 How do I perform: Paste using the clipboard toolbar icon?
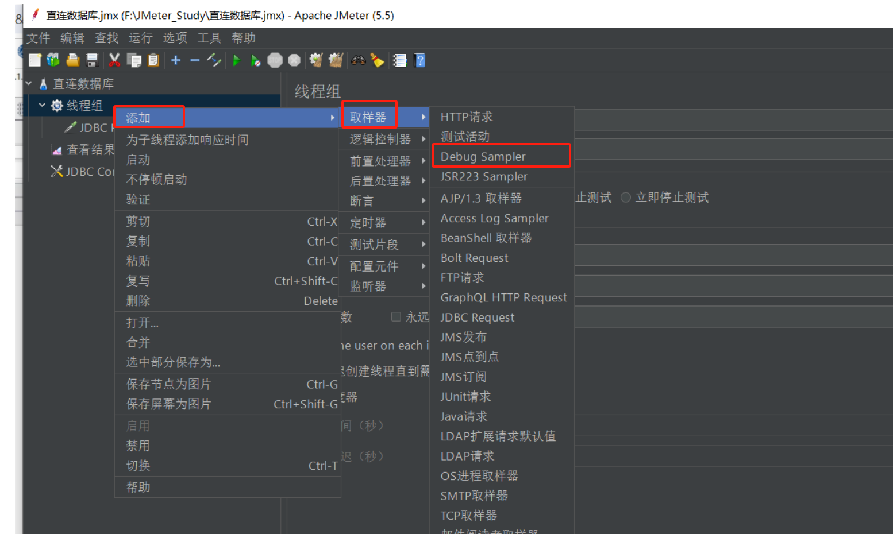point(153,60)
